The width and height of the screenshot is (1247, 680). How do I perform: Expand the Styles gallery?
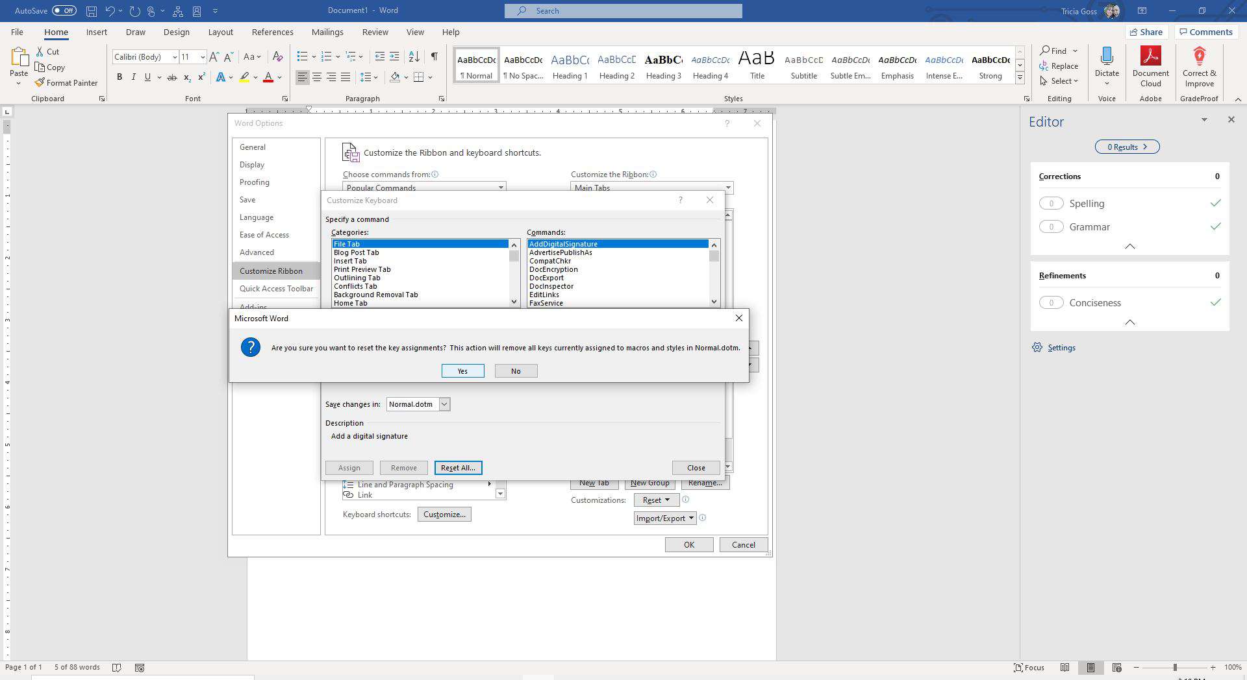[1020, 78]
